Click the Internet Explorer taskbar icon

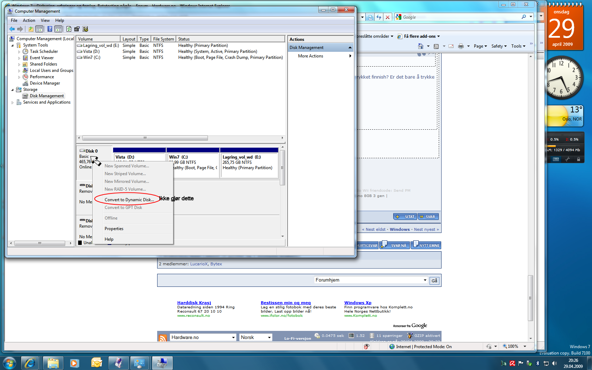(30, 363)
